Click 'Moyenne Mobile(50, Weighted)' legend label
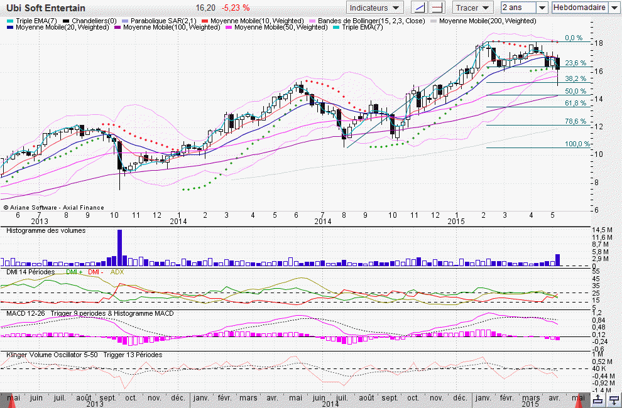 click(281, 28)
